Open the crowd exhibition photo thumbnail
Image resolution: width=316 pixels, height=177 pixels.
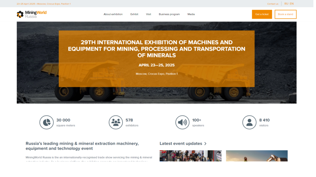(x=190, y=156)
